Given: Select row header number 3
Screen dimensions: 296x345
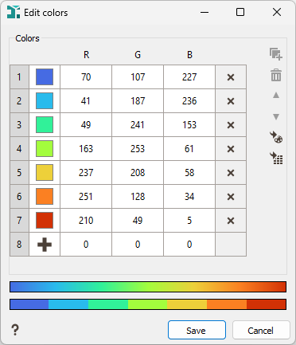Looking at the screenshot, I should [x=19, y=125].
